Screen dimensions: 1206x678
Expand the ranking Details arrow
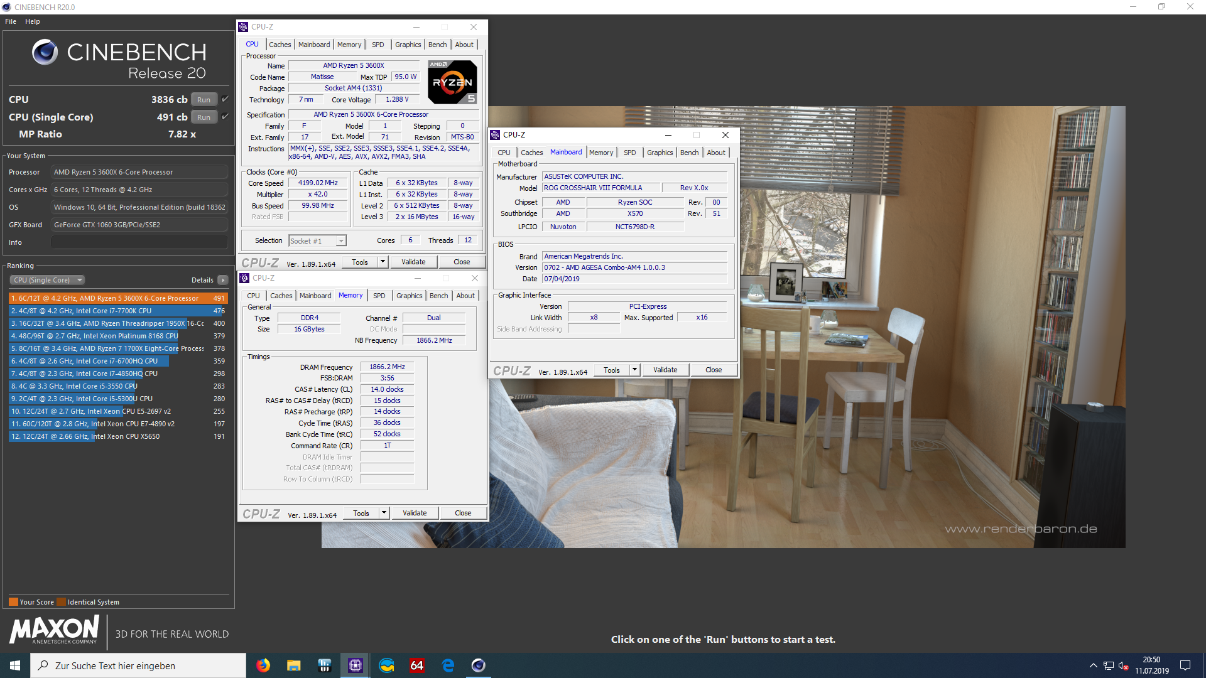(x=223, y=280)
